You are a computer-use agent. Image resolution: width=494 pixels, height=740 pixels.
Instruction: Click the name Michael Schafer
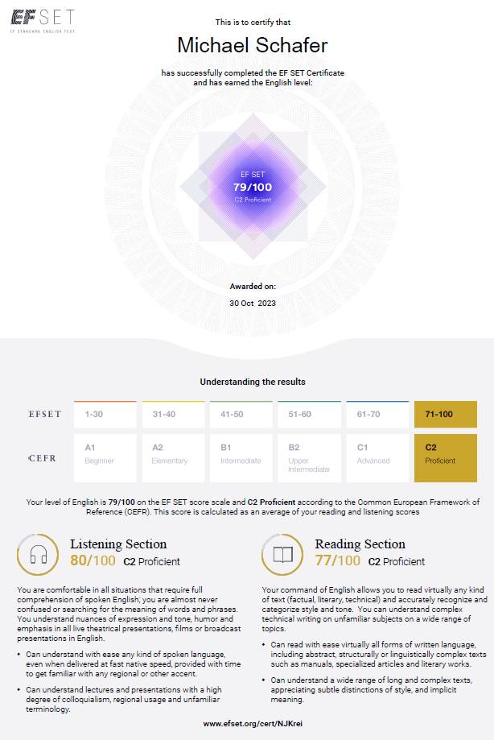(x=253, y=45)
